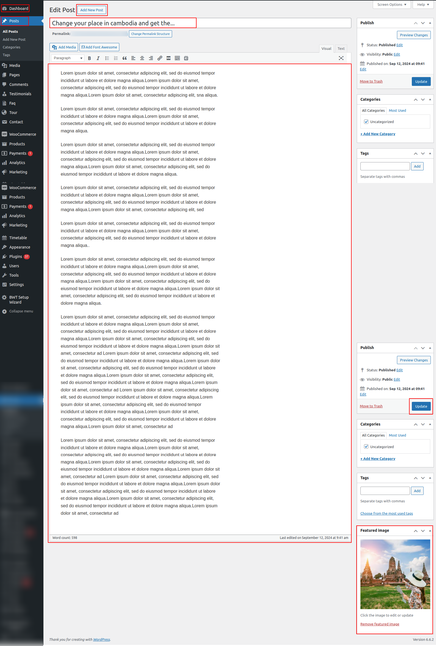Viewport: 436px width, 646px height.
Task: Expand Screen Options panel
Action: (391, 4)
